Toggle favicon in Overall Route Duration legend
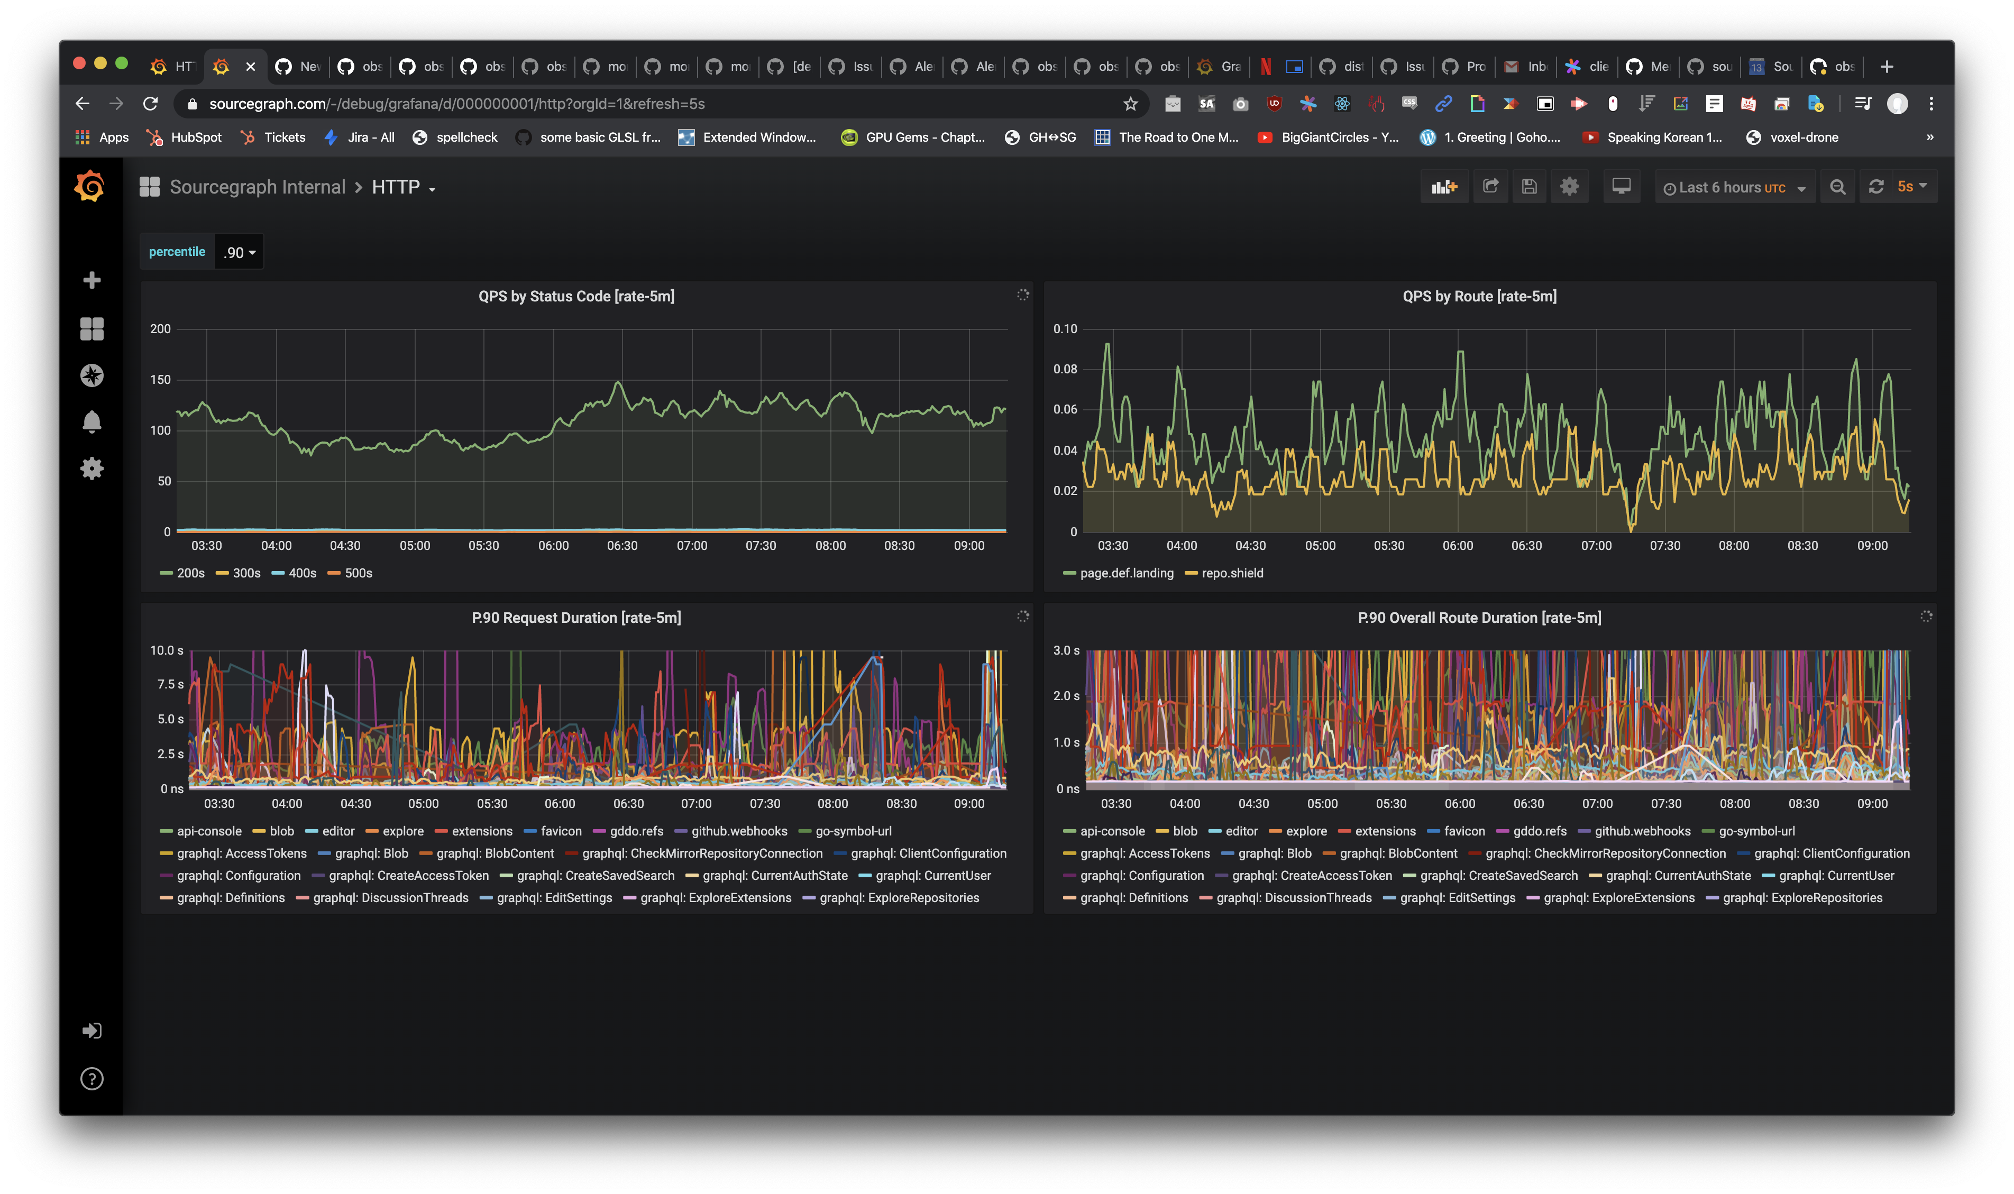 click(x=1463, y=831)
